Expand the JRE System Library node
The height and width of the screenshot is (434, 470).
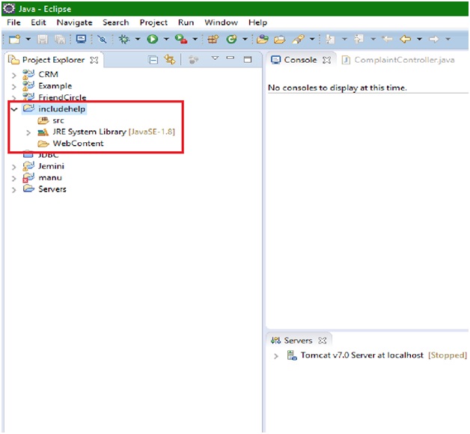(28, 132)
